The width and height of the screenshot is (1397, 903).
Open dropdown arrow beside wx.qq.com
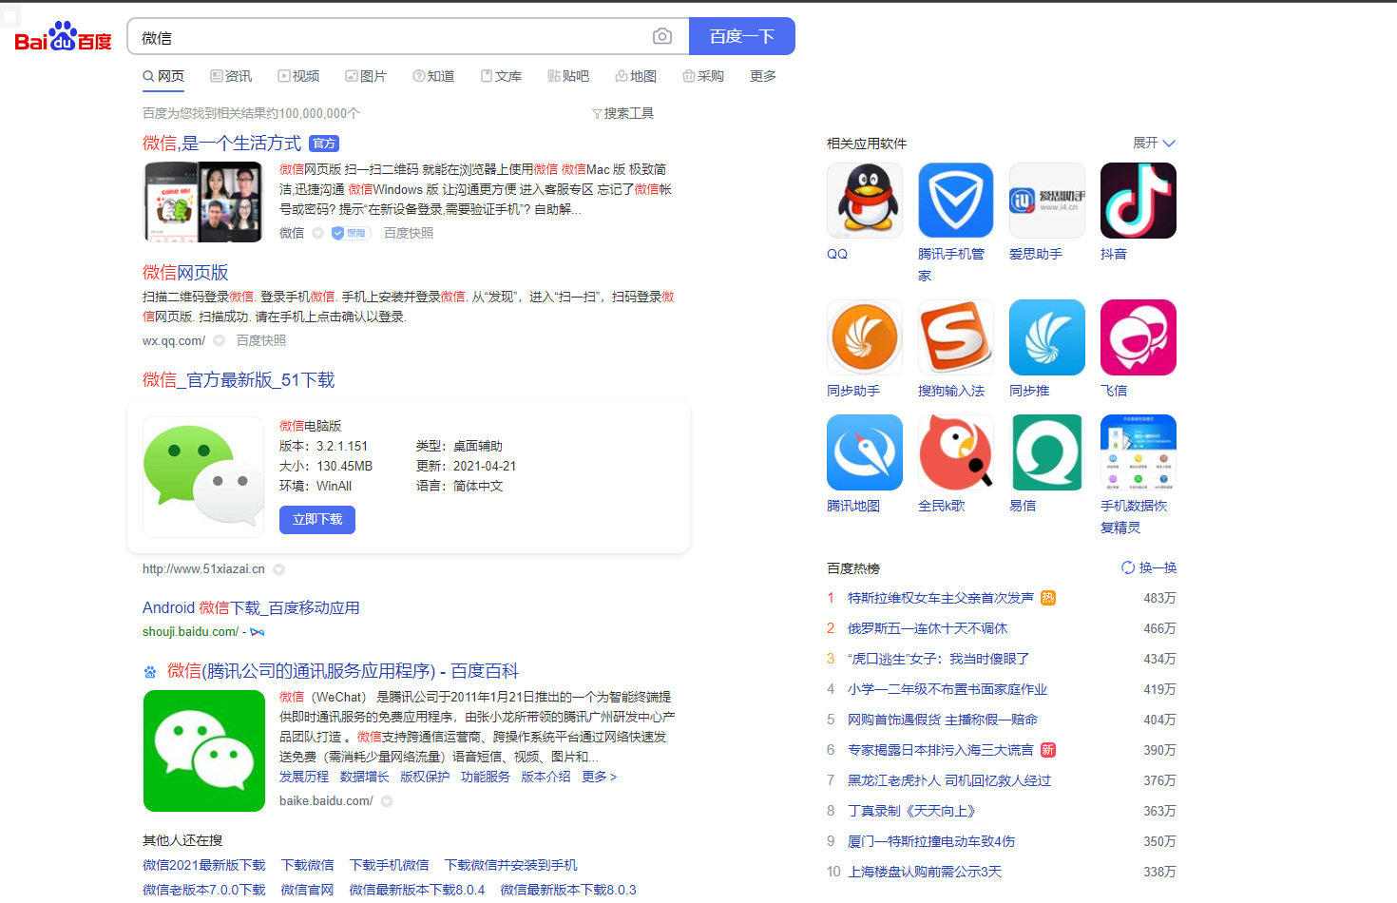point(219,340)
